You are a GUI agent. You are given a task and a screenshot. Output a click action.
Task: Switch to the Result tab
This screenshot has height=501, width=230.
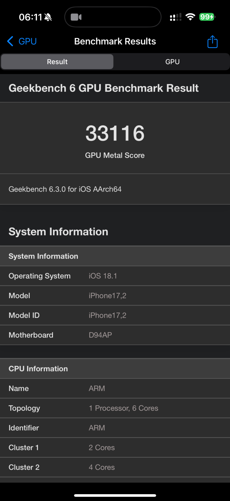click(x=57, y=62)
